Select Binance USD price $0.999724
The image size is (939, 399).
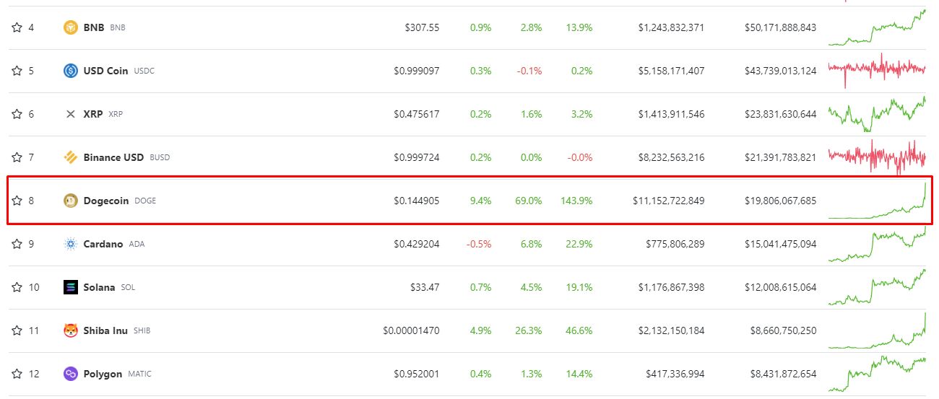(416, 157)
